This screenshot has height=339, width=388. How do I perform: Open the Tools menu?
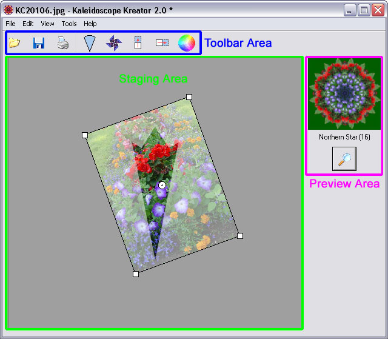[69, 24]
